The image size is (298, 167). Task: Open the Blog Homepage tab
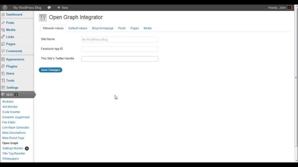click(102, 28)
